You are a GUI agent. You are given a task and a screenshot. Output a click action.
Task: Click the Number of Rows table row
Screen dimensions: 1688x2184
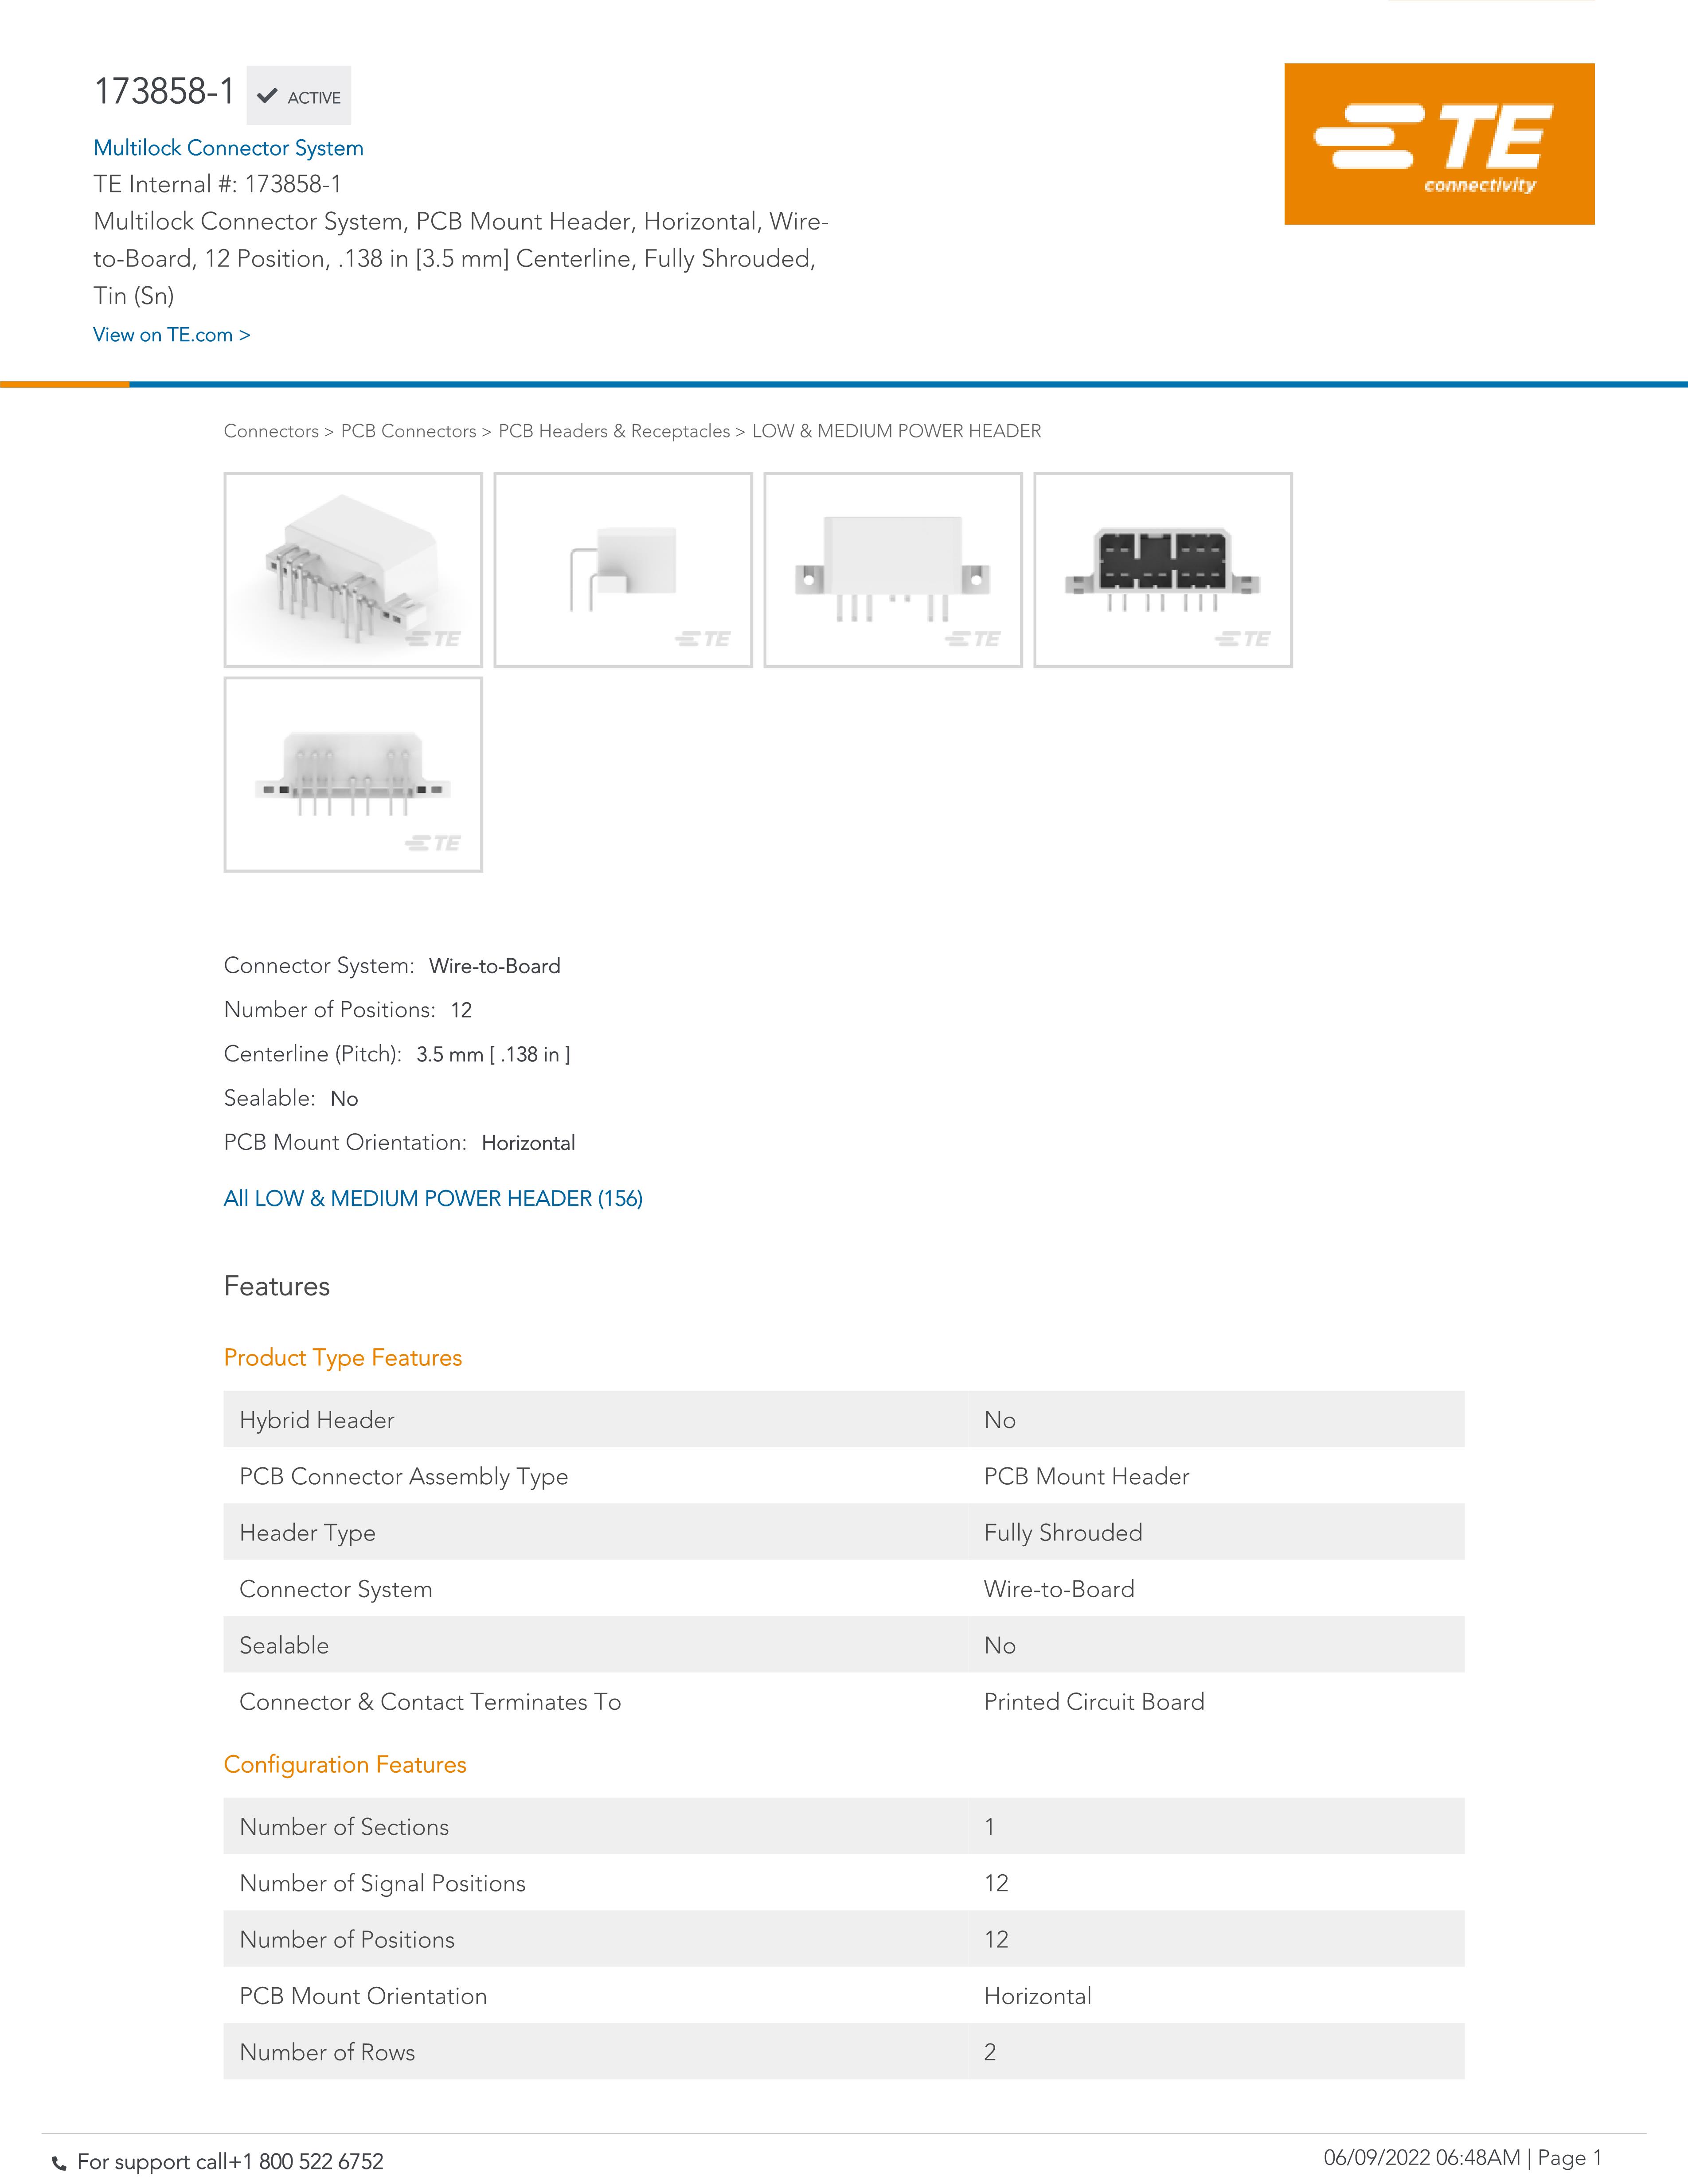(843, 2051)
